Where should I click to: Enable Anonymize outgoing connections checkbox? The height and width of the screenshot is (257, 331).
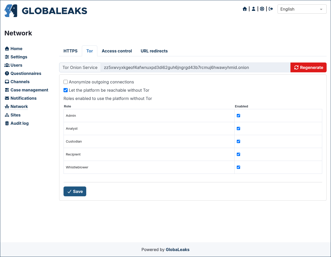pos(66,82)
